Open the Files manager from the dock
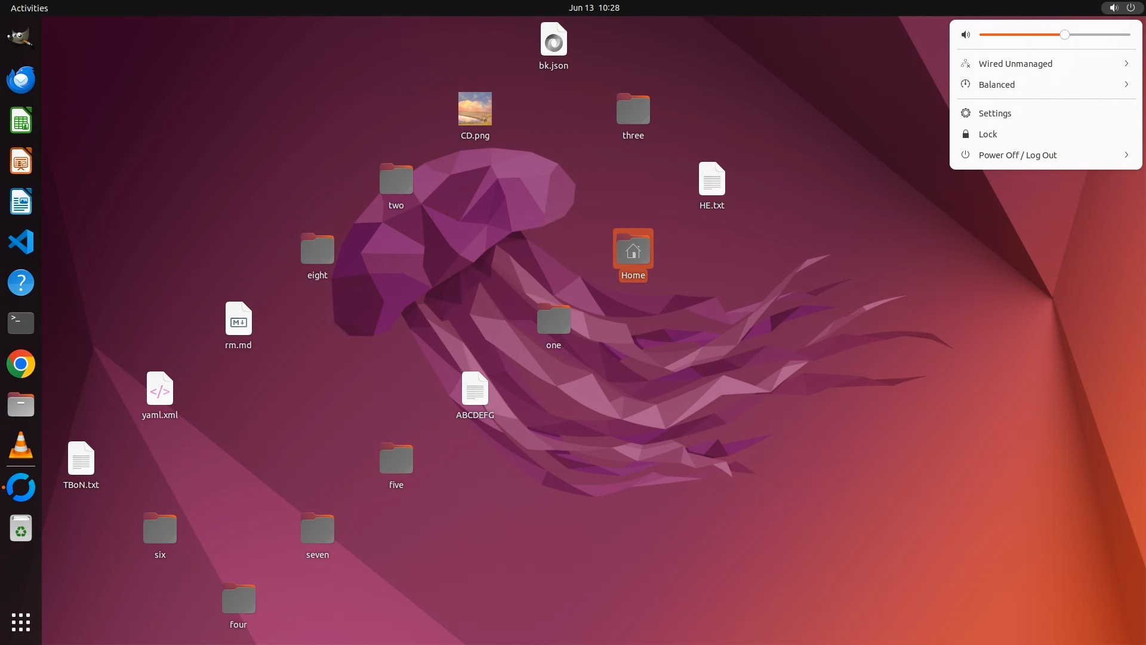Image resolution: width=1146 pixels, height=645 pixels. (x=21, y=404)
